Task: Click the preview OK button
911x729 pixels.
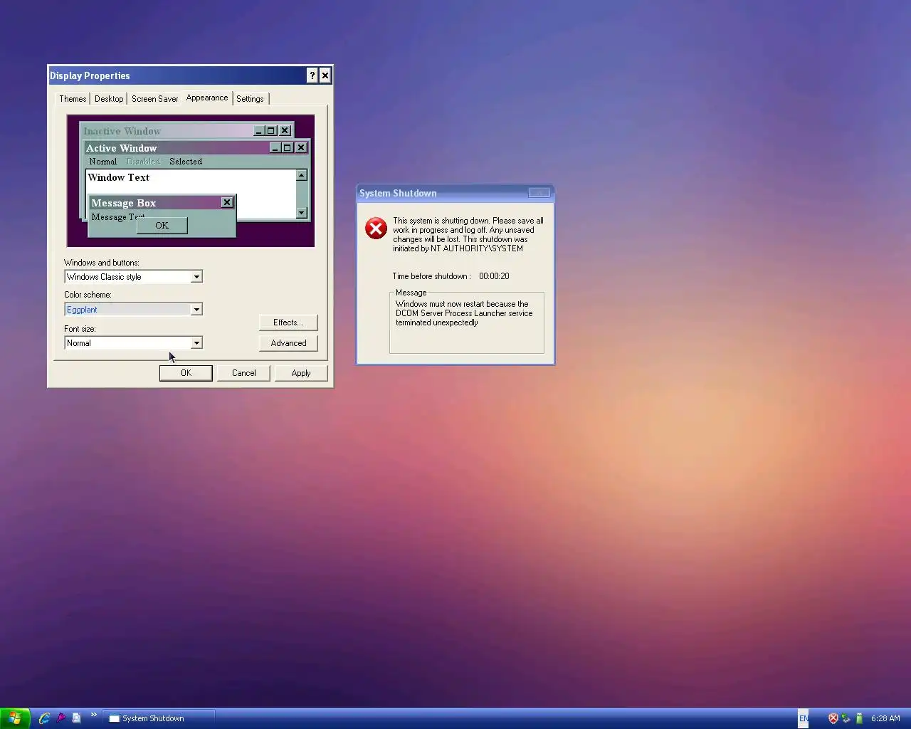Action: point(162,226)
